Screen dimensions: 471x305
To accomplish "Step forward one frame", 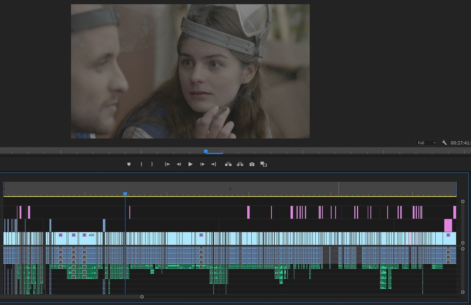I will pyautogui.click(x=202, y=164).
